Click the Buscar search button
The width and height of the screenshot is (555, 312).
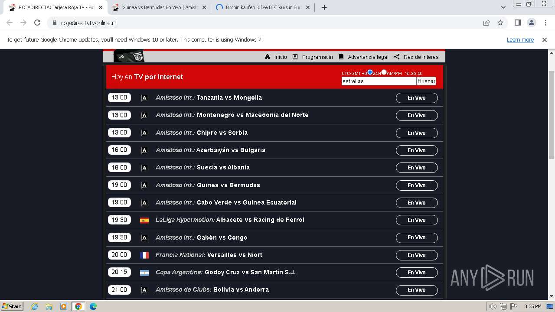pos(426,81)
